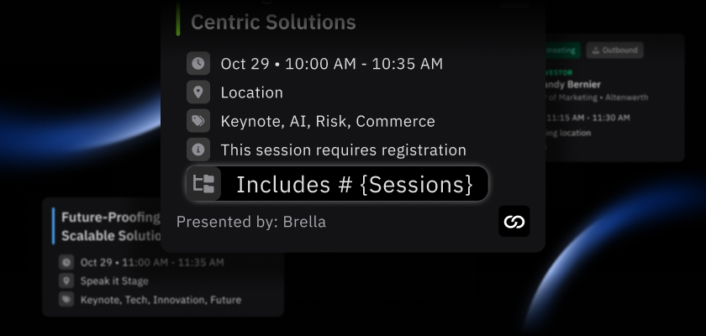Screen dimensions: 706x336
Task: Click the tag icon beside Keynote, Tech, Innovation
Action: pos(66,299)
